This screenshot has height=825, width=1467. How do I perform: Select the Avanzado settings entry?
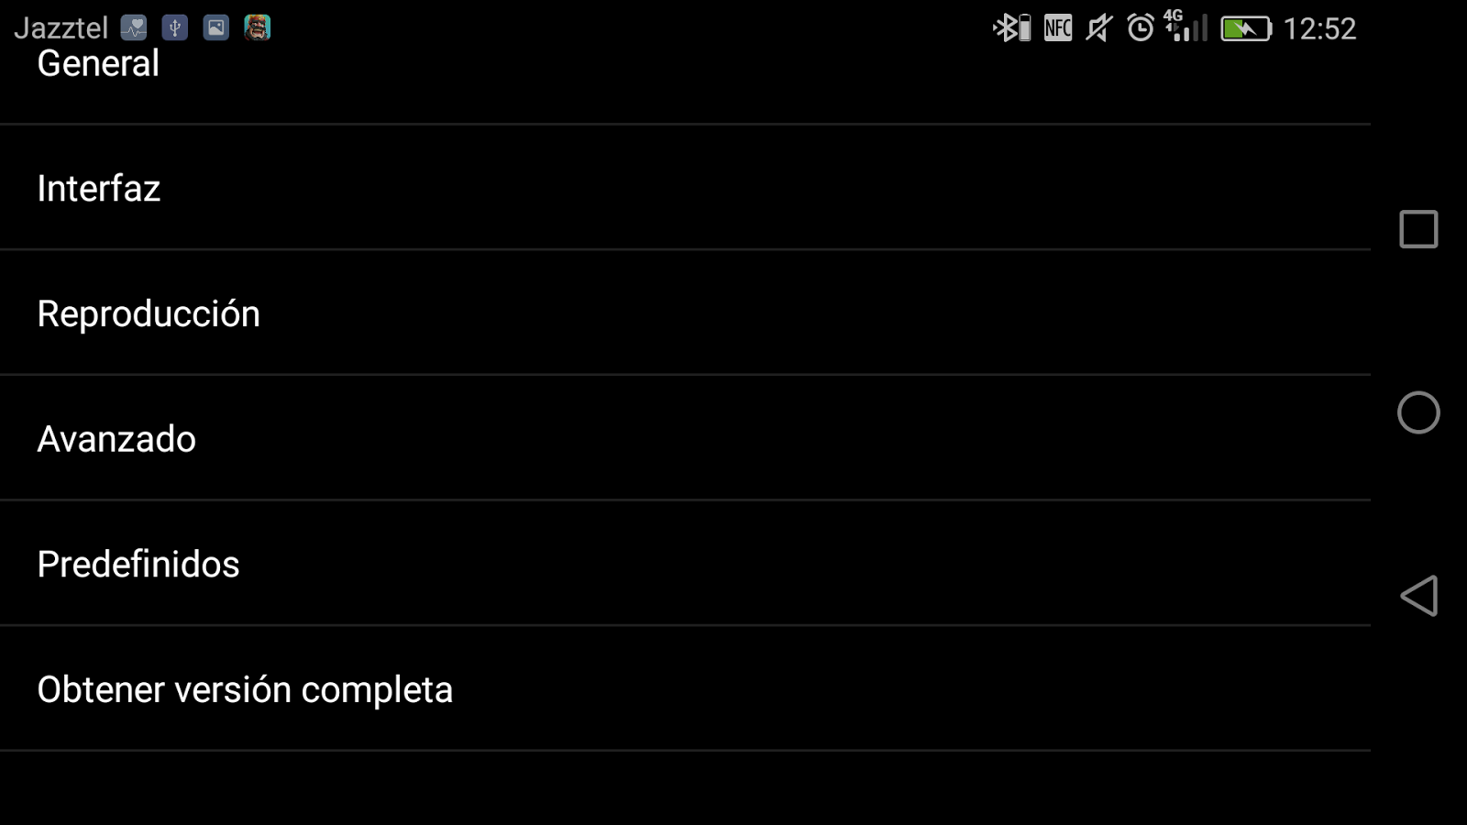point(116,440)
